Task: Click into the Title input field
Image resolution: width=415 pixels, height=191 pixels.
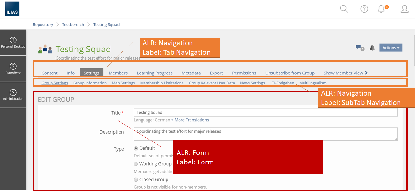Action: pos(265,112)
